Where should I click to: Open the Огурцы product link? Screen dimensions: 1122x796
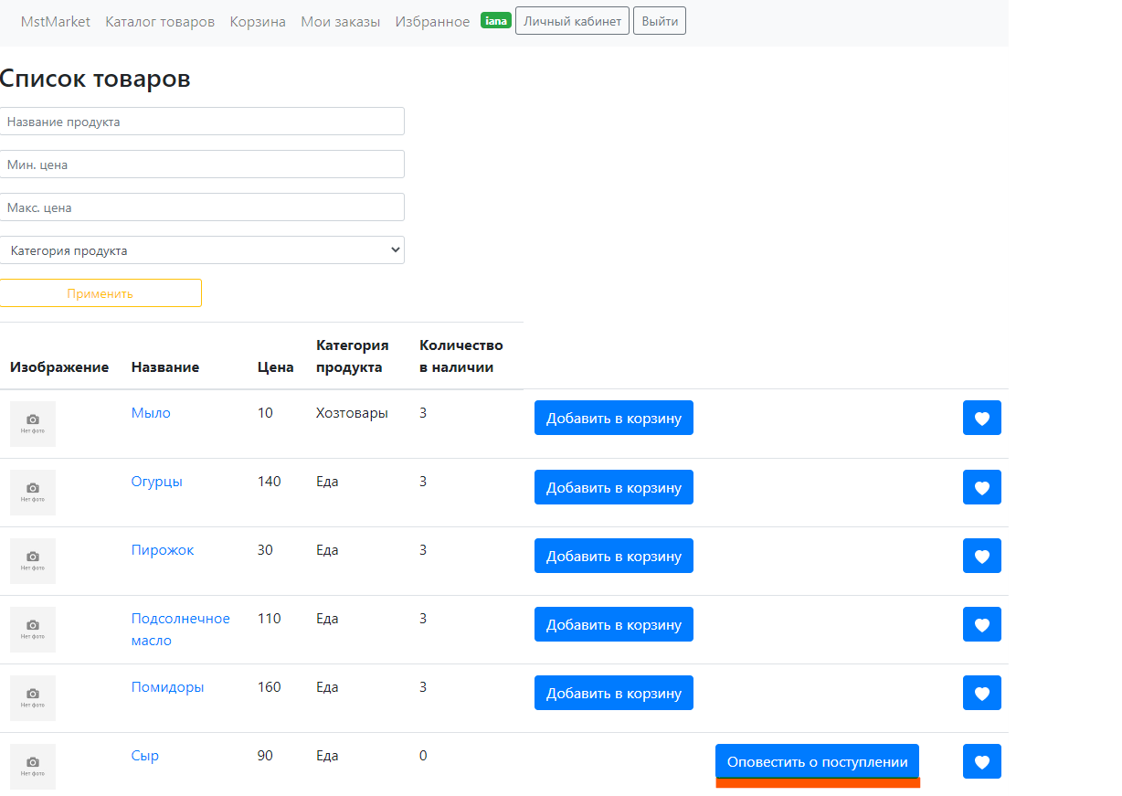pyautogui.click(x=157, y=482)
